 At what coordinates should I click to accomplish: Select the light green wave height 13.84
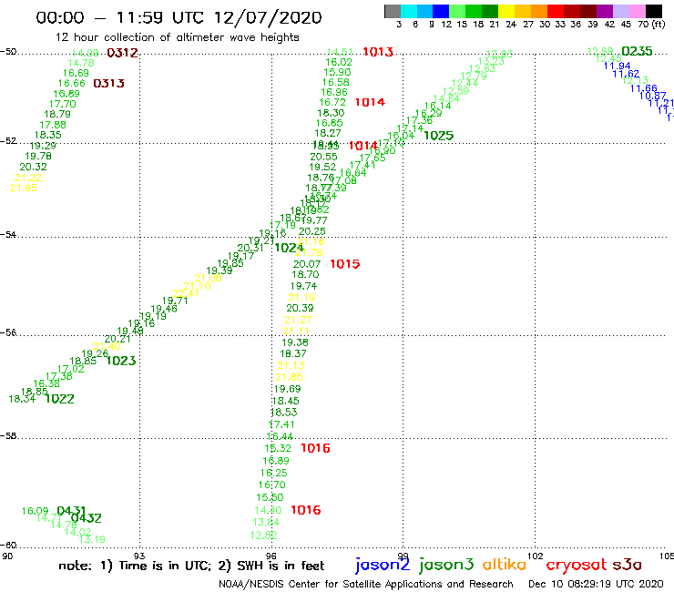(266, 523)
